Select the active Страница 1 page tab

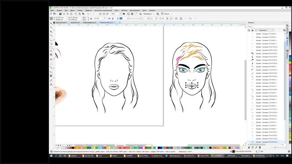120,145
